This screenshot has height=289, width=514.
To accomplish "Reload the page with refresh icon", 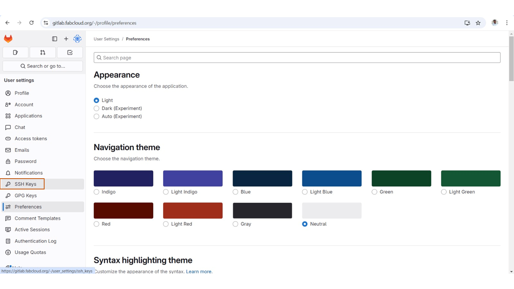I will [31, 23].
